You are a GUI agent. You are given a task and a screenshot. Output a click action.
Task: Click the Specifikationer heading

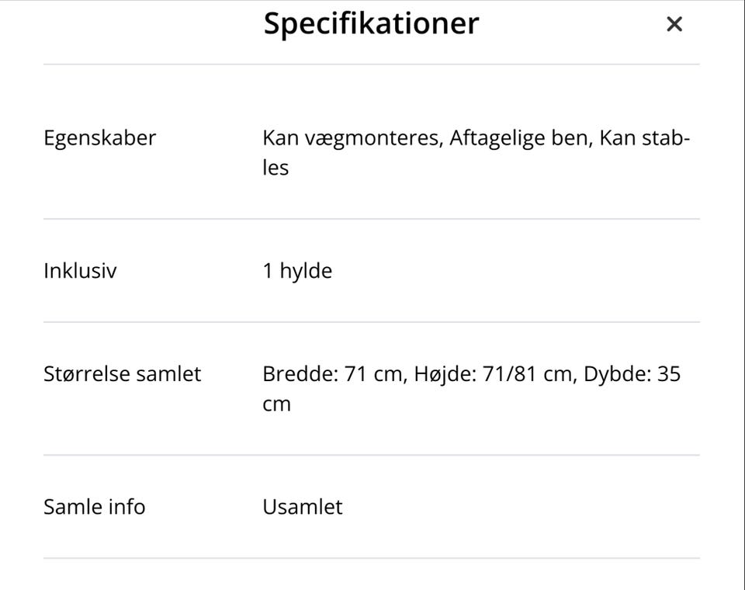point(371,23)
